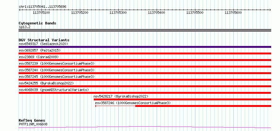
Task: Open variant nsv5424255 (ByrskaBishop2022) label
Action: (x=46, y=83)
